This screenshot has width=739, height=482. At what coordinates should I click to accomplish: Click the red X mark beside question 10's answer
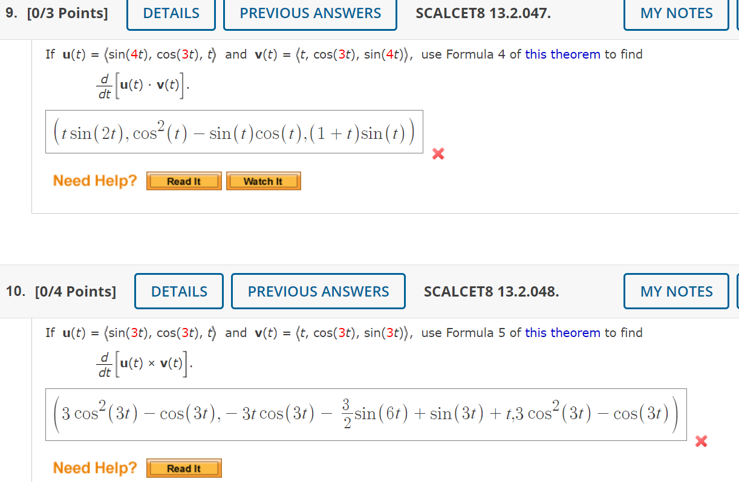pyautogui.click(x=700, y=442)
